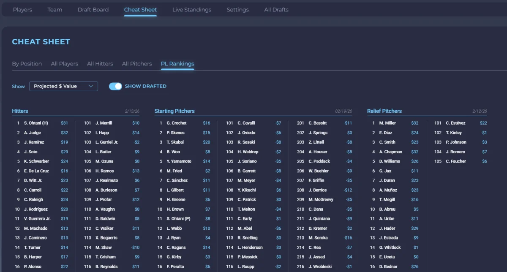Open the Projected $ Value dropdown
Image resolution: width=507 pixels, height=272 pixels.
pyautogui.click(x=63, y=86)
